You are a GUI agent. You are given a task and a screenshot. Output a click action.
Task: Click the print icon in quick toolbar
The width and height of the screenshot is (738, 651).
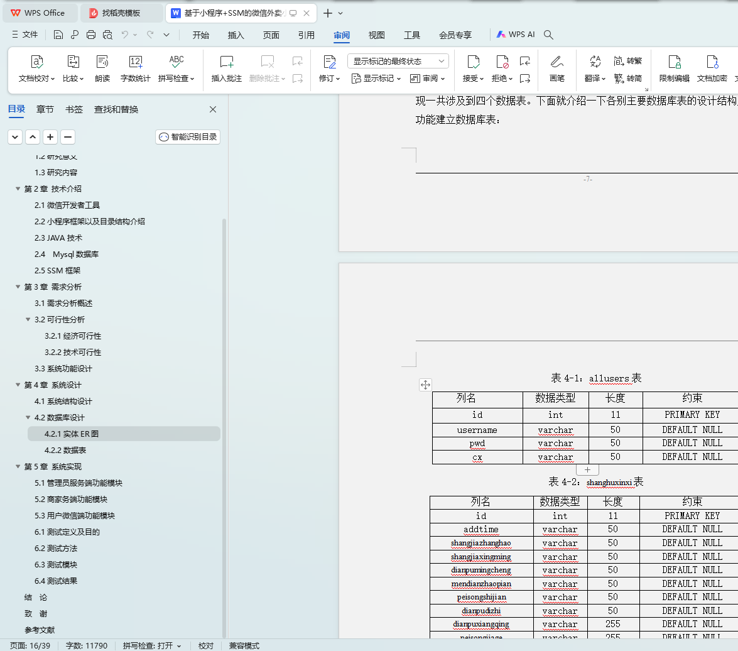pos(91,35)
